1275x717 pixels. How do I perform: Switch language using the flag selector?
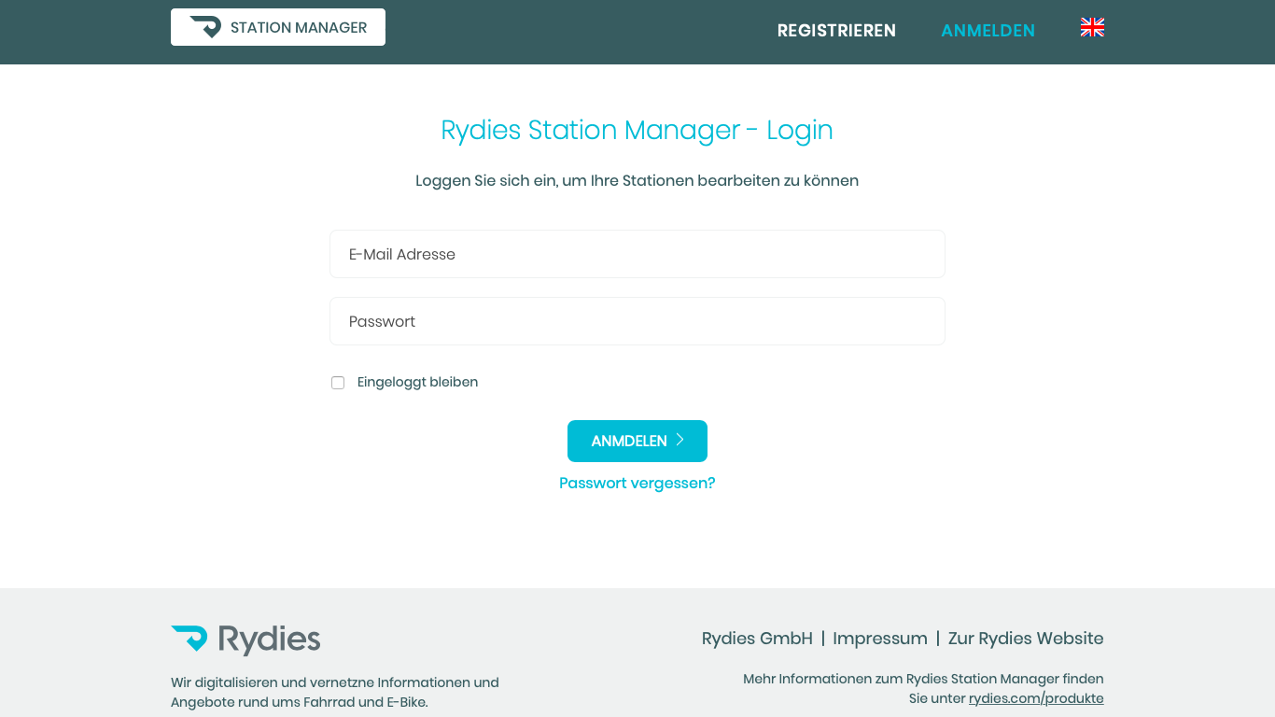pos(1091,27)
